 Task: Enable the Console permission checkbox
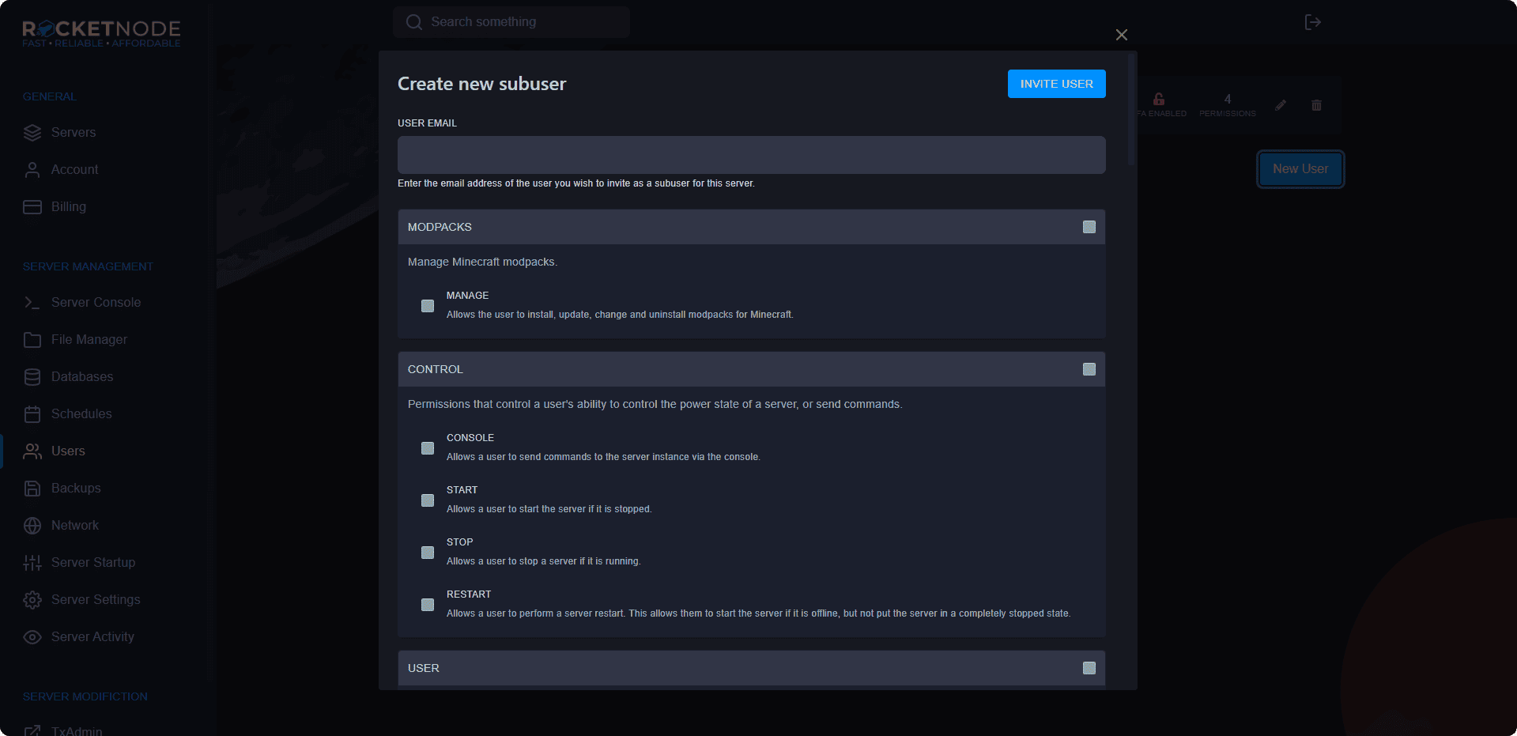pos(428,448)
